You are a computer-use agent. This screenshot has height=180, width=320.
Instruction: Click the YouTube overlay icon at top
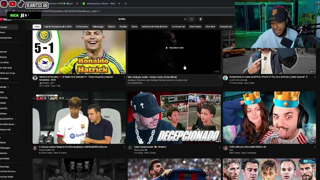tap(12, 4)
